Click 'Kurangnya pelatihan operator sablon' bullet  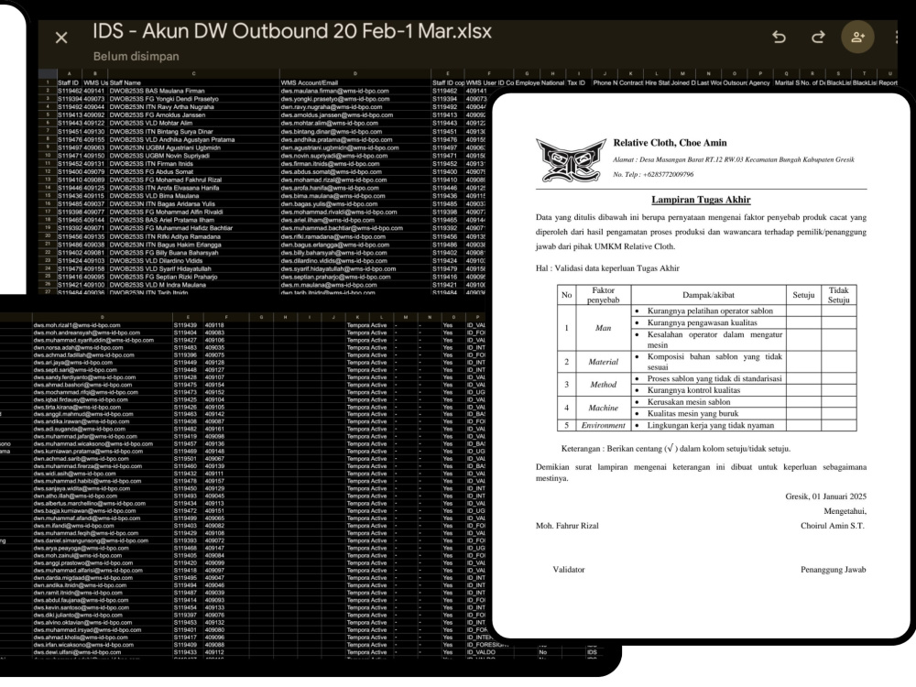(x=710, y=311)
